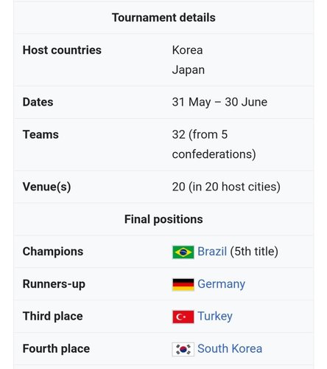Click the Brazil flag icon
This screenshot has width=327, height=369.
(183, 252)
